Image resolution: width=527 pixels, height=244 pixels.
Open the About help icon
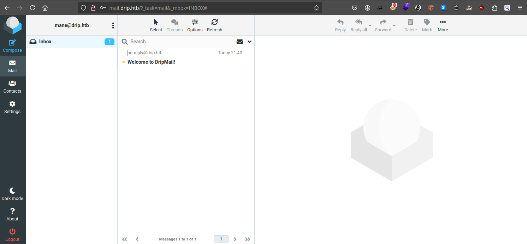[x=12, y=211]
